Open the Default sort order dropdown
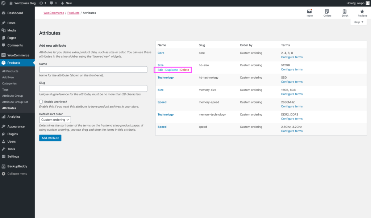Image resolution: width=371 pixels, height=218 pixels. click(x=55, y=120)
